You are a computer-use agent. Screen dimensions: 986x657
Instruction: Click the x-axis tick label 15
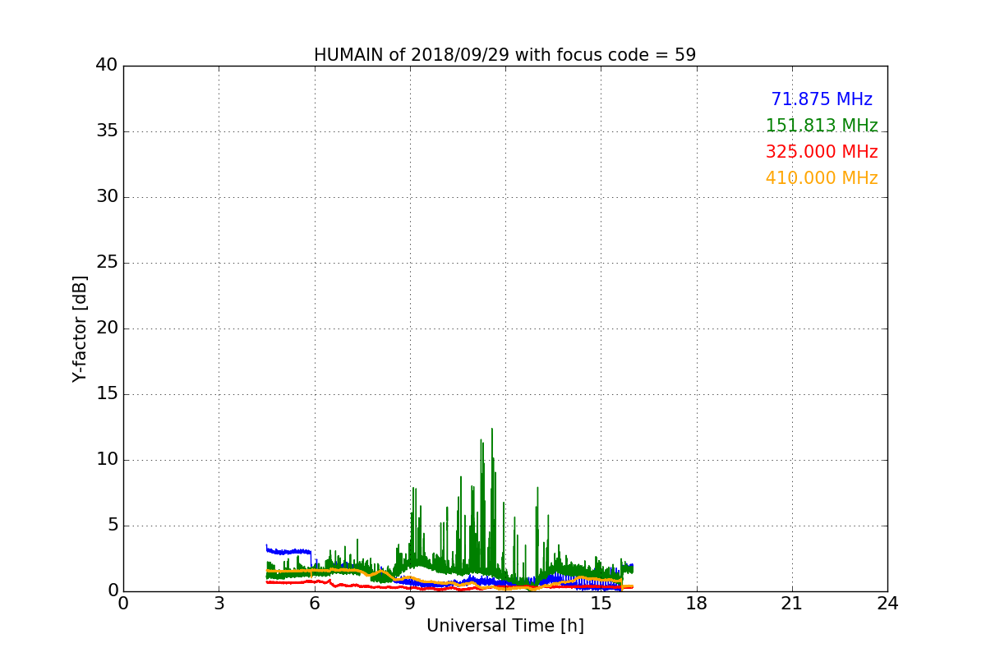coord(601,604)
